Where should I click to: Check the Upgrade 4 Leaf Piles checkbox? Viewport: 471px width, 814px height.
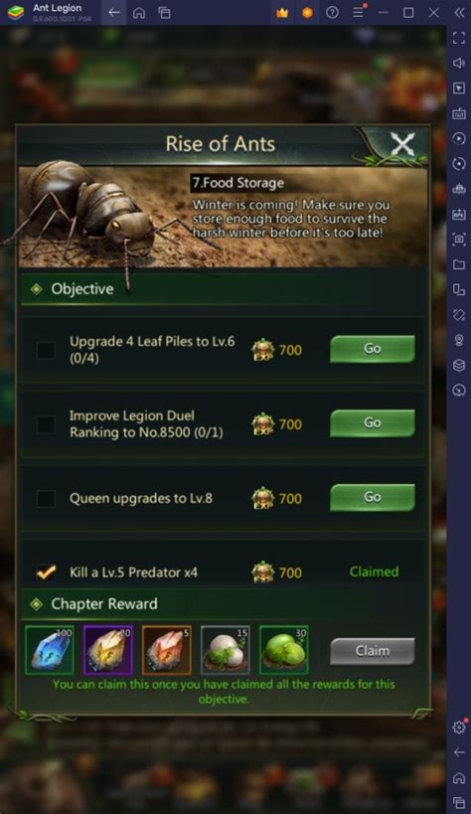point(46,350)
